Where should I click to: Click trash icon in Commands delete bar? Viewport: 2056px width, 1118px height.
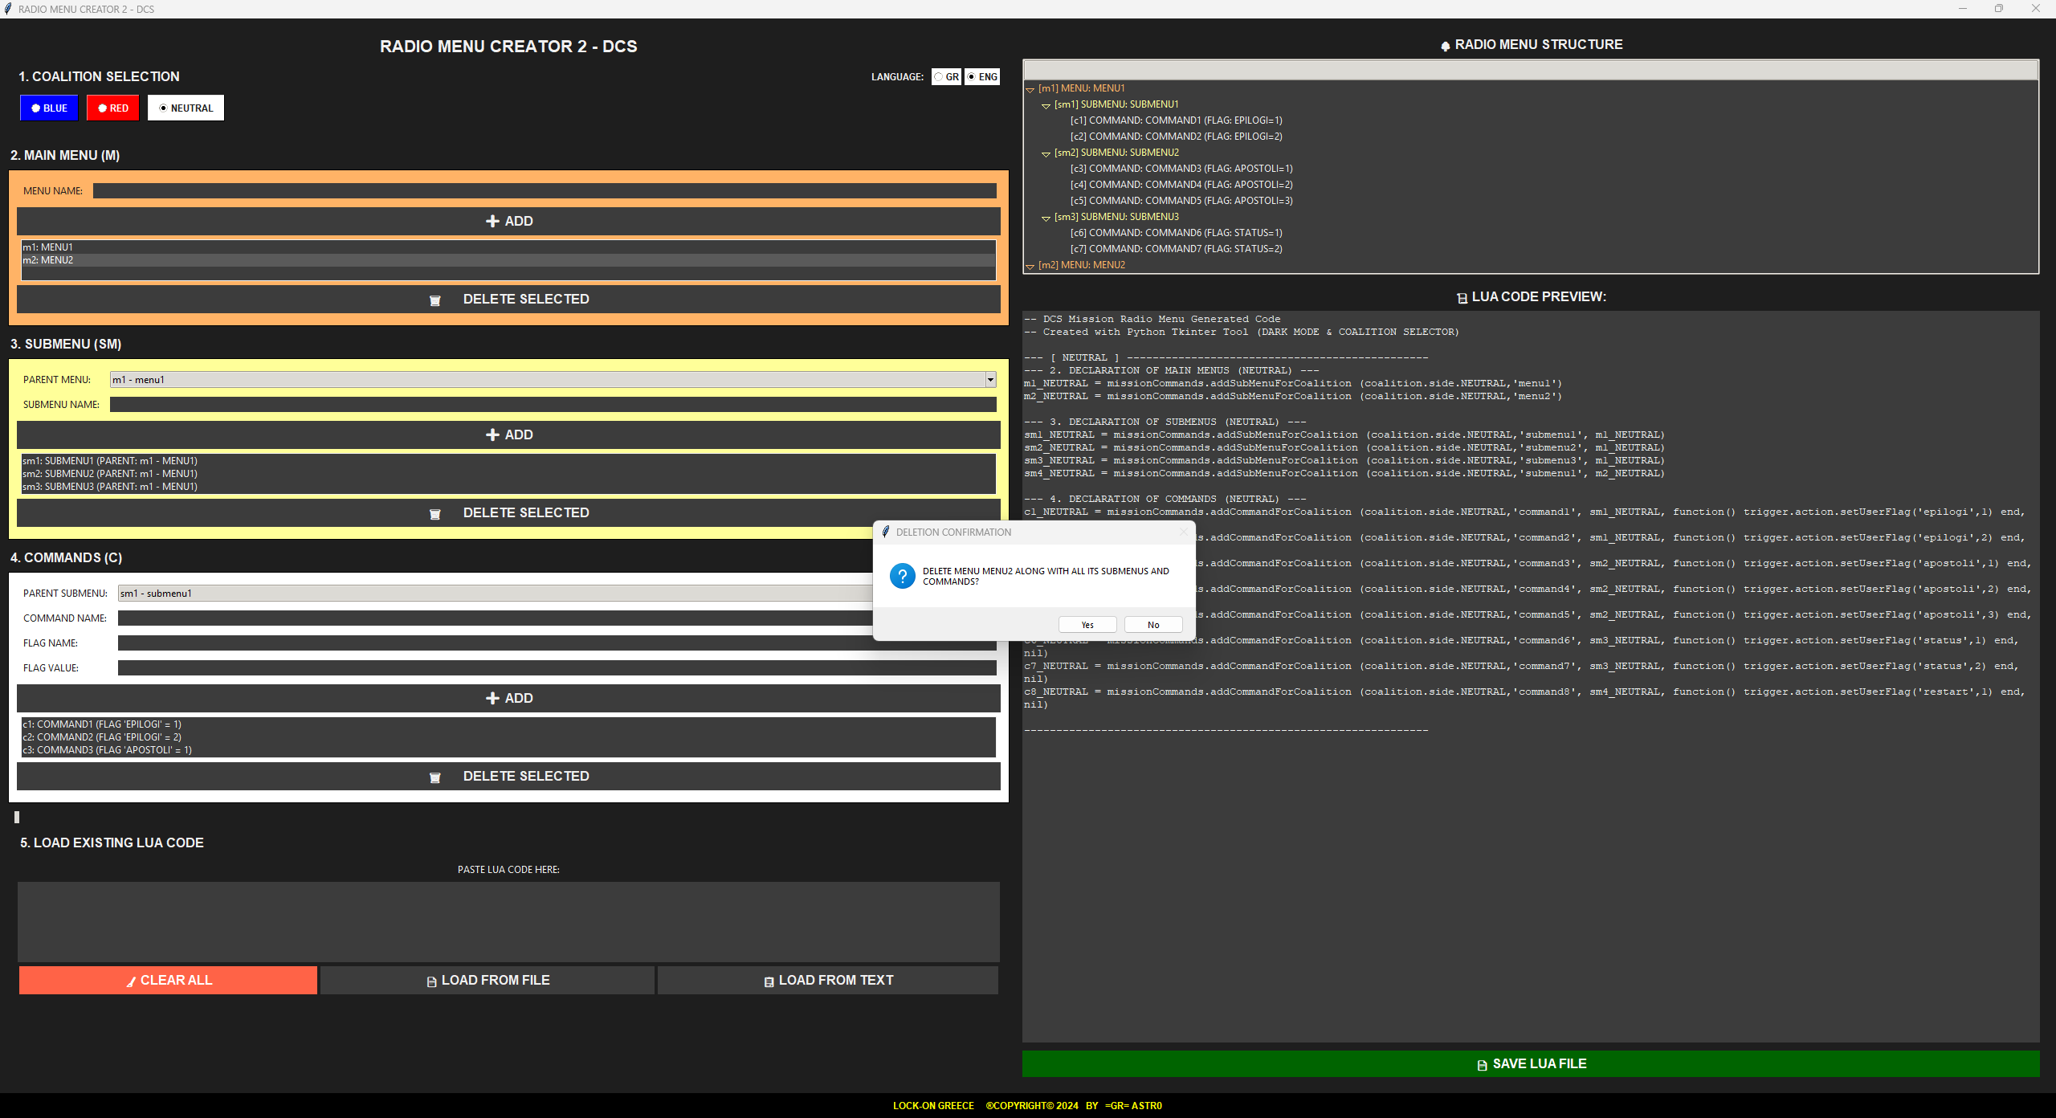coord(435,777)
